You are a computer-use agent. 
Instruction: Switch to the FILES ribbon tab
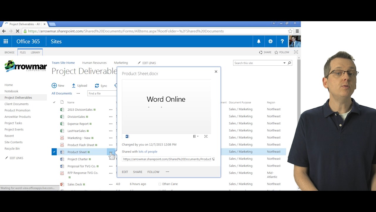(23, 52)
